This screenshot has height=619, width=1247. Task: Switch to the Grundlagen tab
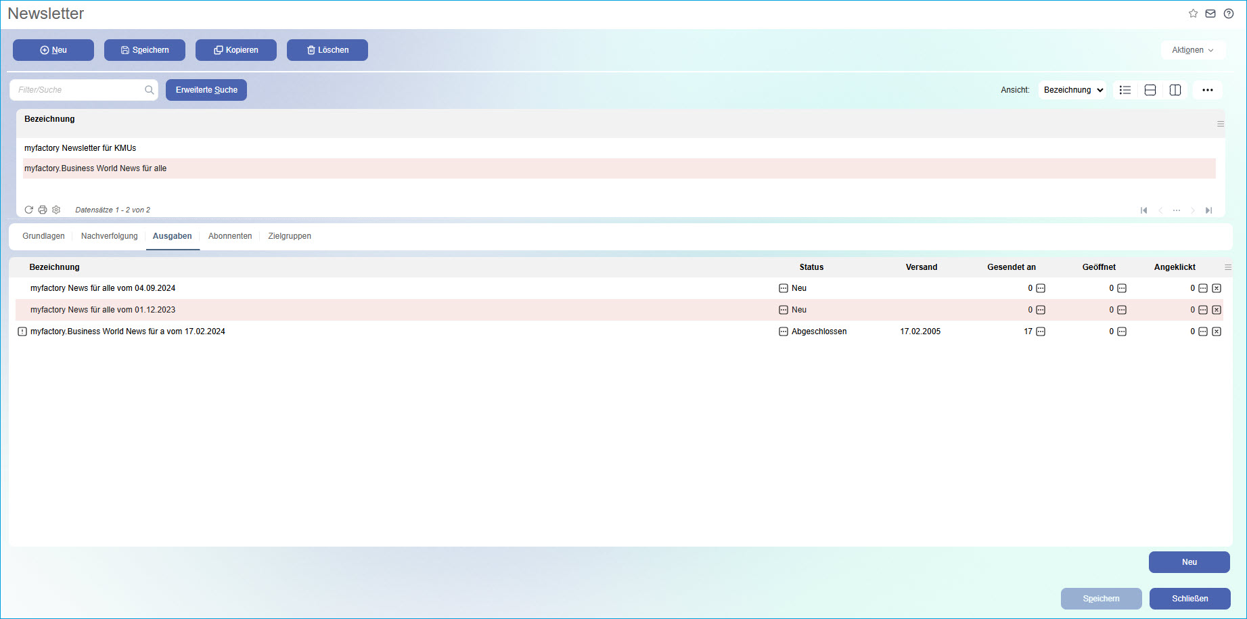tap(43, 236)
